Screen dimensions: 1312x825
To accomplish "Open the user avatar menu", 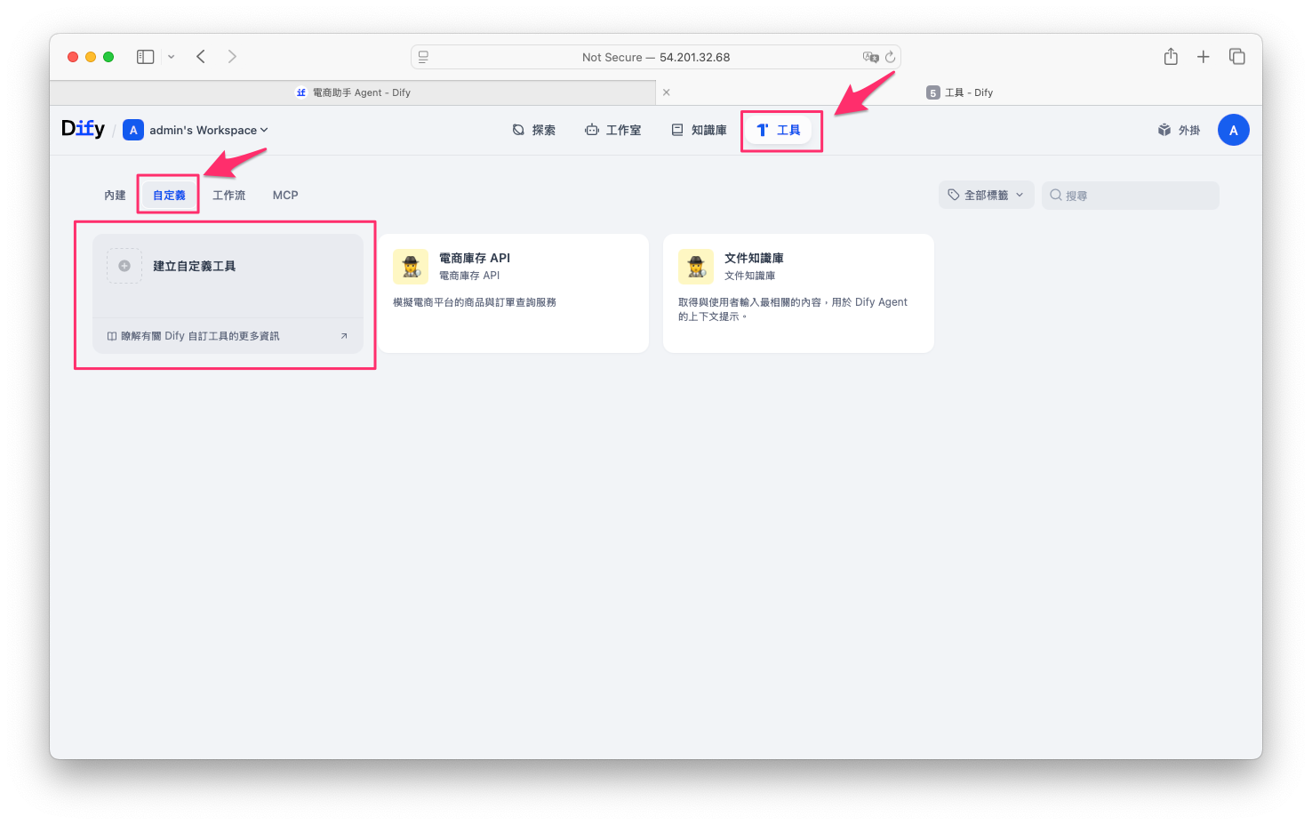I will (x=1233, y=130).
